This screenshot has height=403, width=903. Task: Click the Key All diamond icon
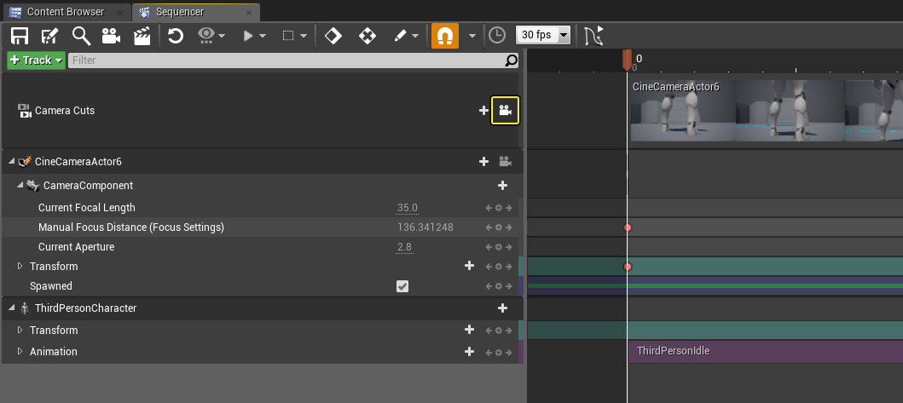coord(368,36)
